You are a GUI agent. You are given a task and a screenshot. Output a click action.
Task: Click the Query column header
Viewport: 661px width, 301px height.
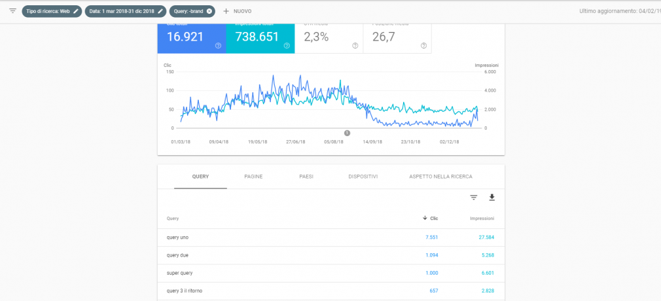click(x=172, y=219)
